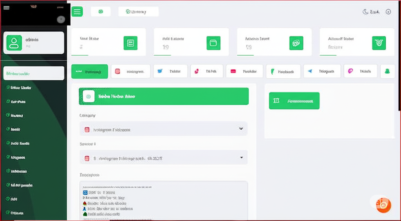Click the small icon-only white header button

click(x=101, y=11)
